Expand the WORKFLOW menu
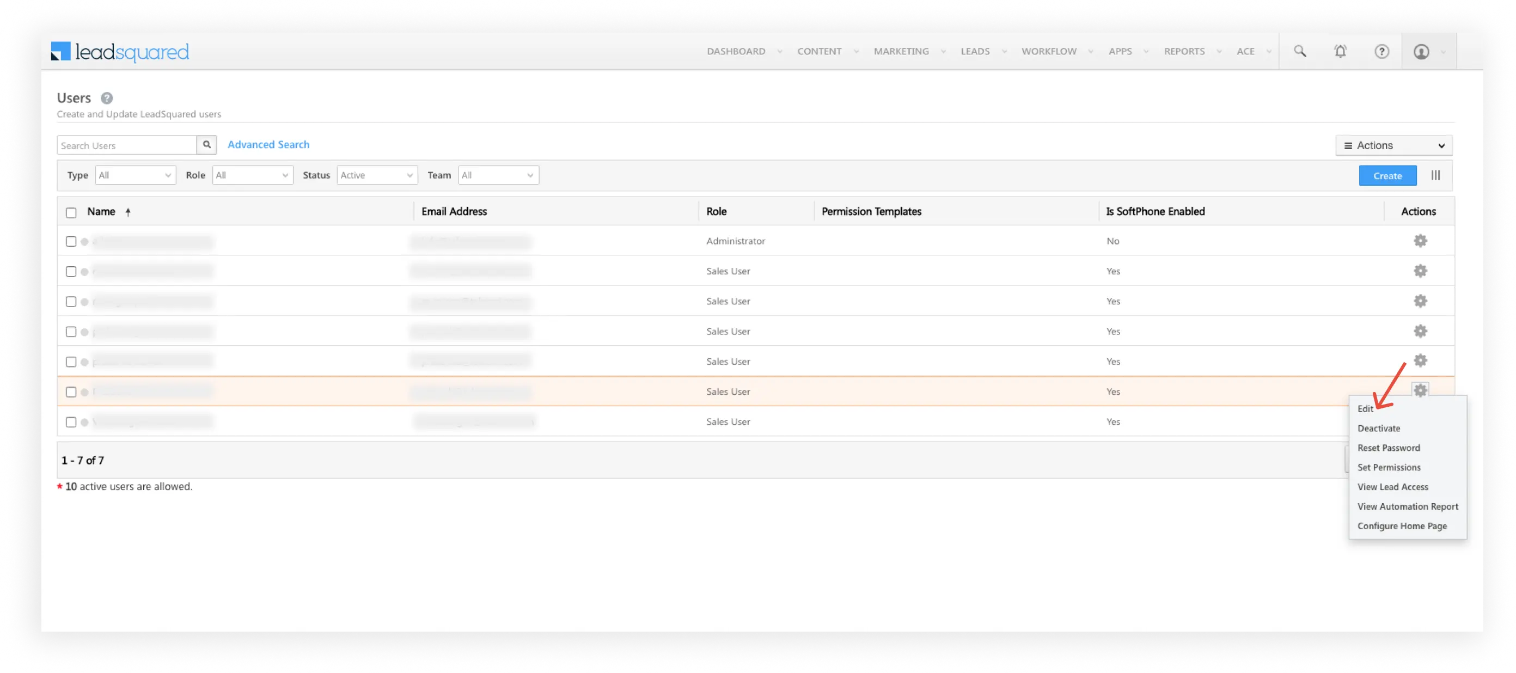This screenshot has height=673, width=1516. (x=1057, y=51)
